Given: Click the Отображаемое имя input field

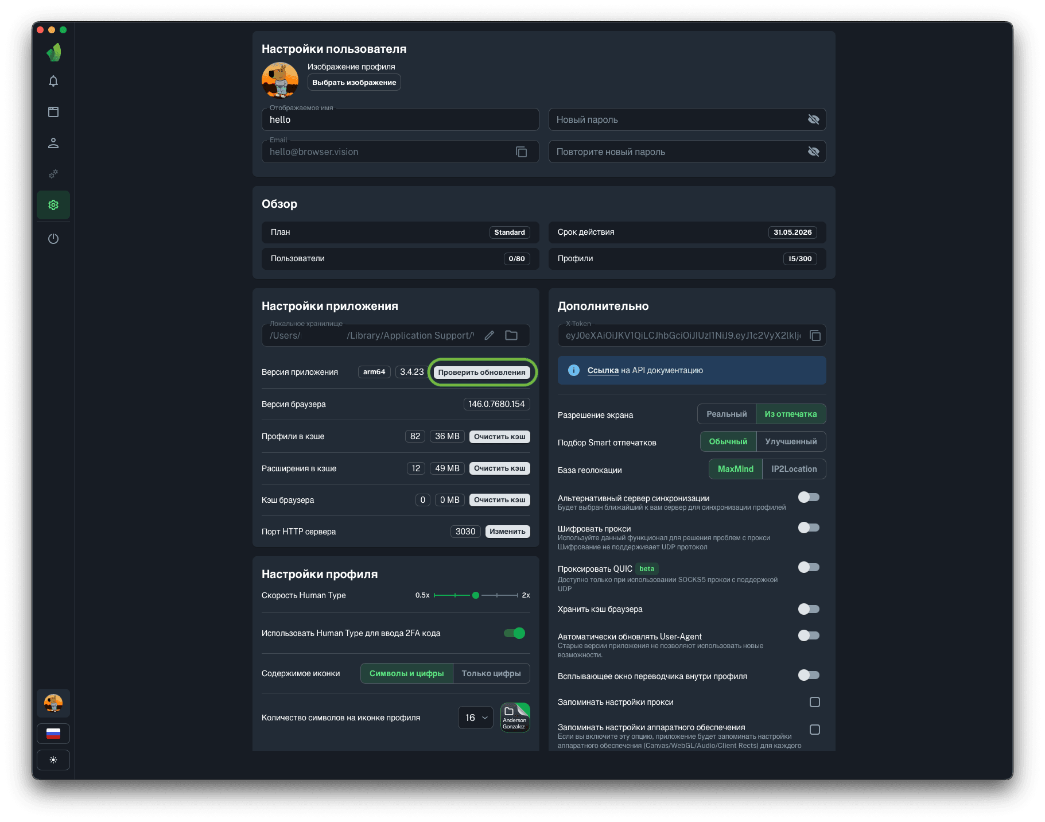Looking at the screenshot, I should (x=400, y=120).
